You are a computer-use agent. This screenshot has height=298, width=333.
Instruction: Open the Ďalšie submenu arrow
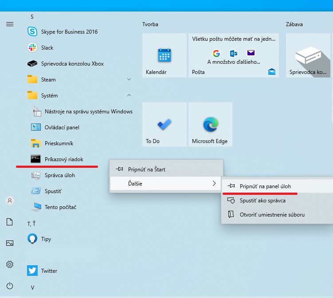tap(214, 183)
